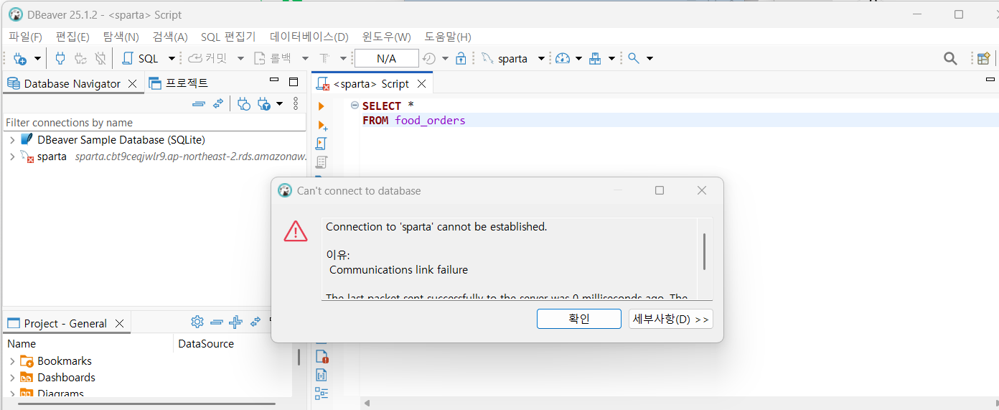Open the SQL button dropdown arrow
The height and width of the screenshot is (410, 999).
172,59
